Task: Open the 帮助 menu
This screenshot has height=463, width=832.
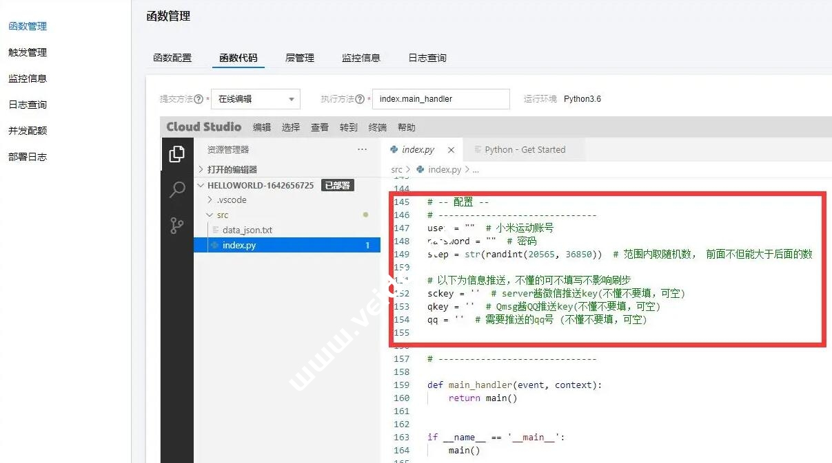Action: pos(407,127)
